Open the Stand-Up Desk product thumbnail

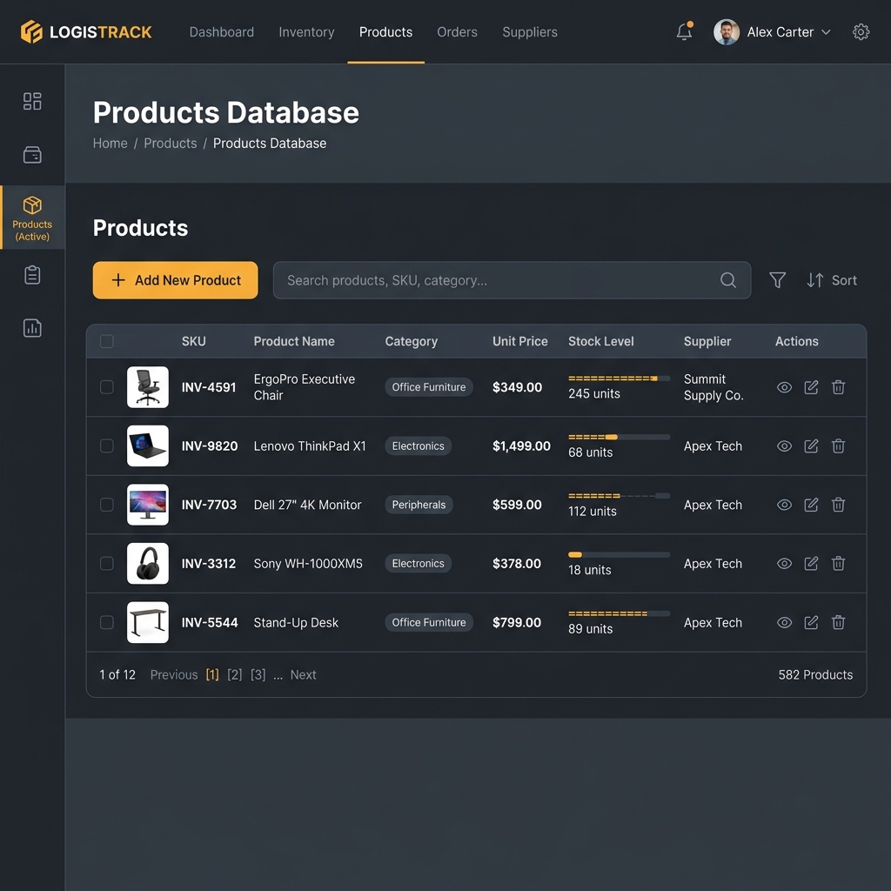(x=148, y=622)
